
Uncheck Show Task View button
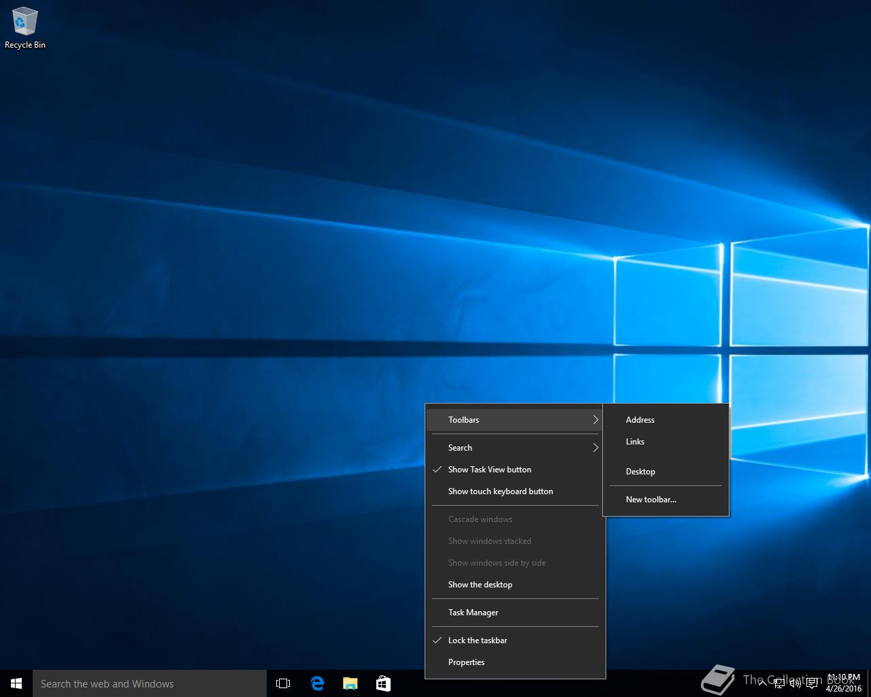click(489, 470)
